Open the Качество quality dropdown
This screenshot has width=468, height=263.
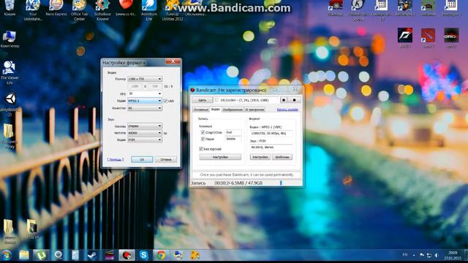point(145,108)
